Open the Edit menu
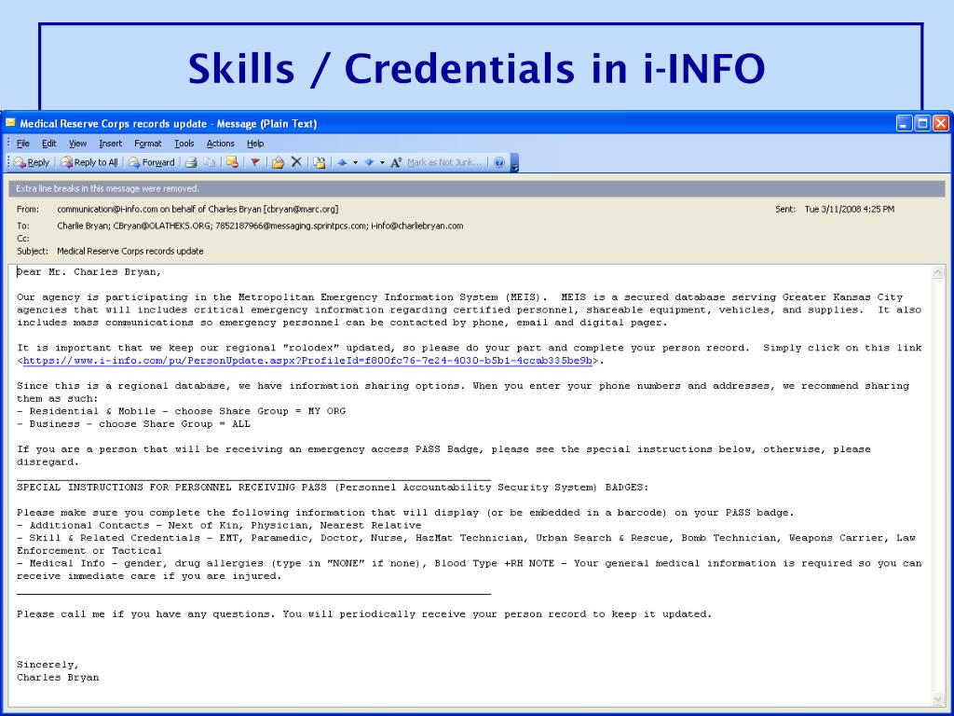 (48, 144)
